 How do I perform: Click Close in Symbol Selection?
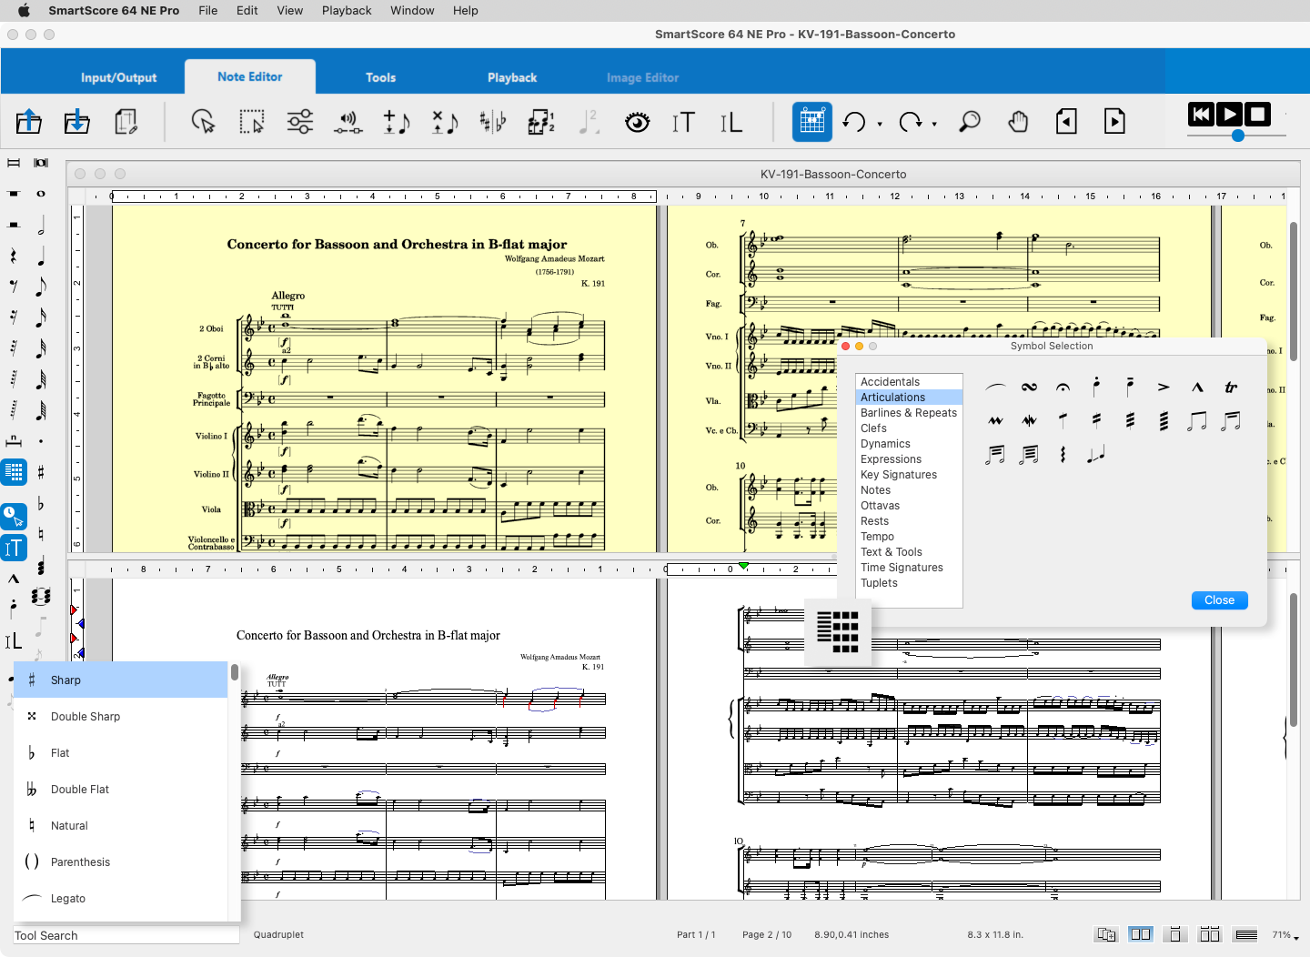tap(1219, 600)
